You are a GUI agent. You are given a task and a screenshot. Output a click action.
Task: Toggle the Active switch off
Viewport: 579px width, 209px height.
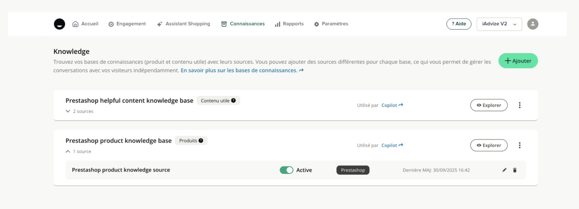286,170
